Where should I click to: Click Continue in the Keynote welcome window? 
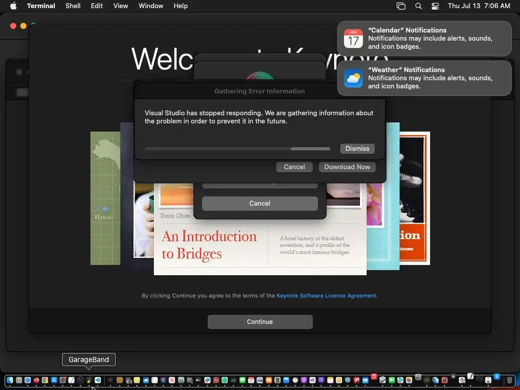tap(260, 321)
